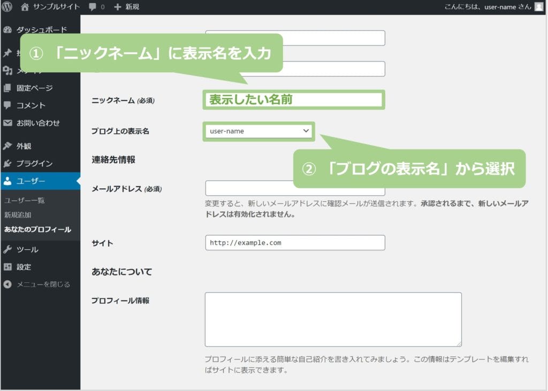Click the 外観 paintbrush icon
The height and width of the screenshot is (391, 548).
pos(7,146)
